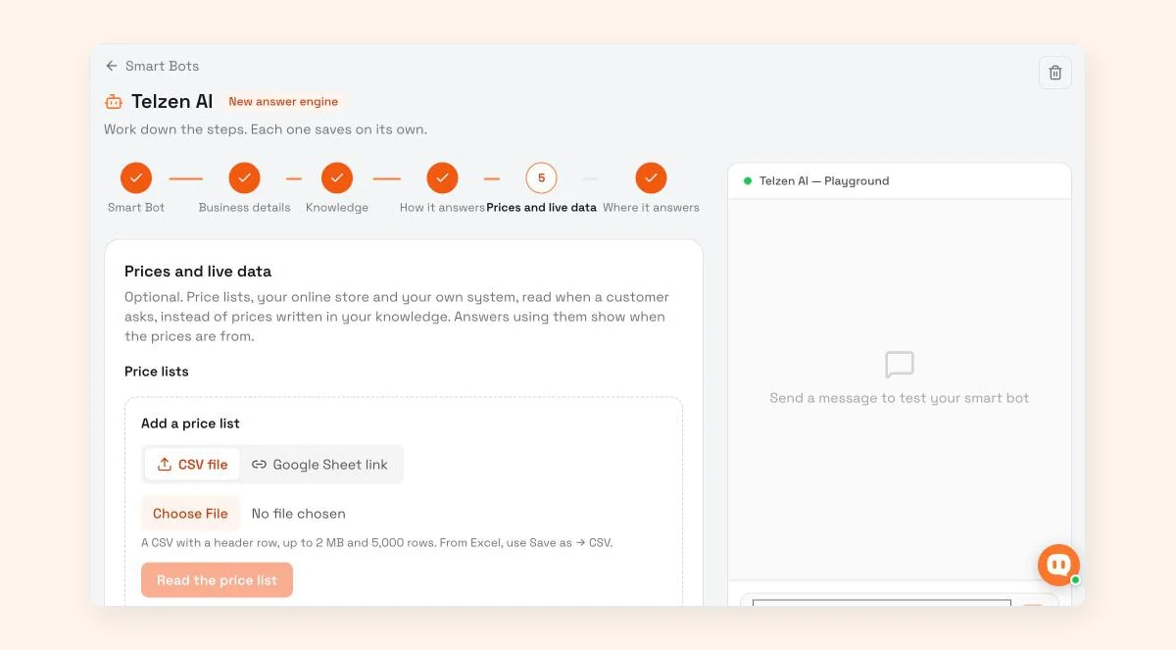
Task: Click the Add a price list label
Action: coord(190,424)
